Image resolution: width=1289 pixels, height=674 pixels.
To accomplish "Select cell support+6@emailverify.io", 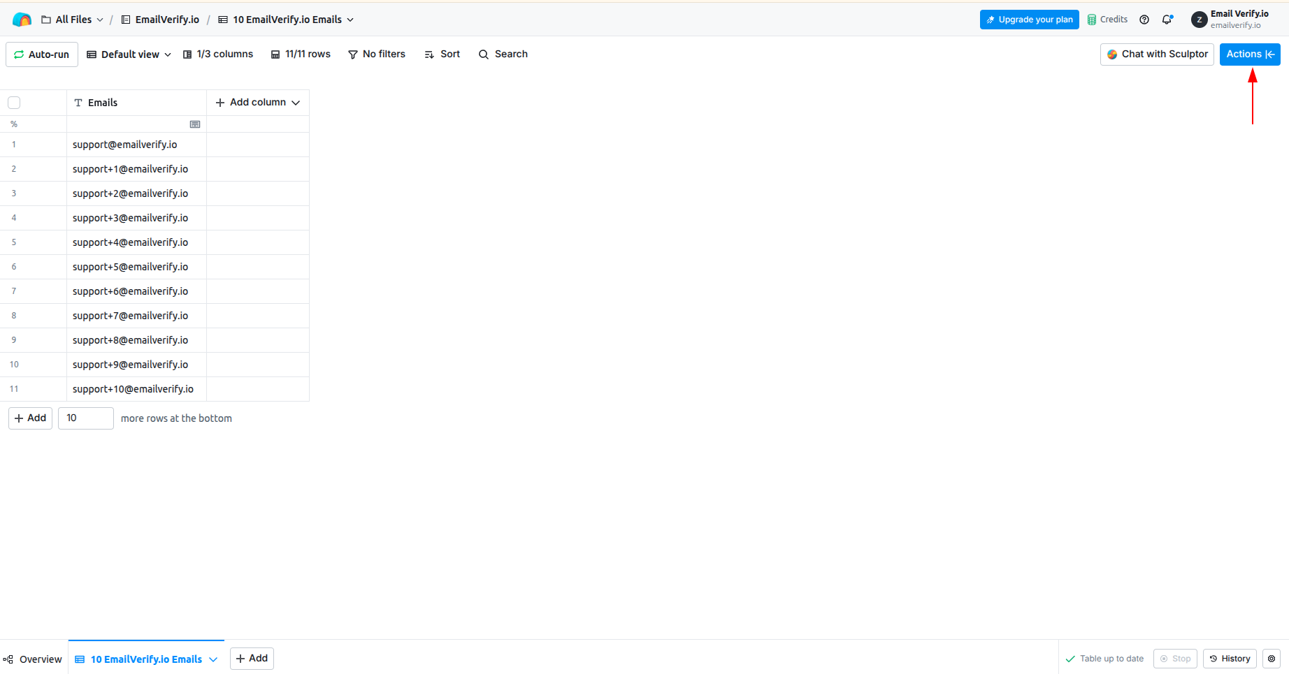I will point(137,291).
